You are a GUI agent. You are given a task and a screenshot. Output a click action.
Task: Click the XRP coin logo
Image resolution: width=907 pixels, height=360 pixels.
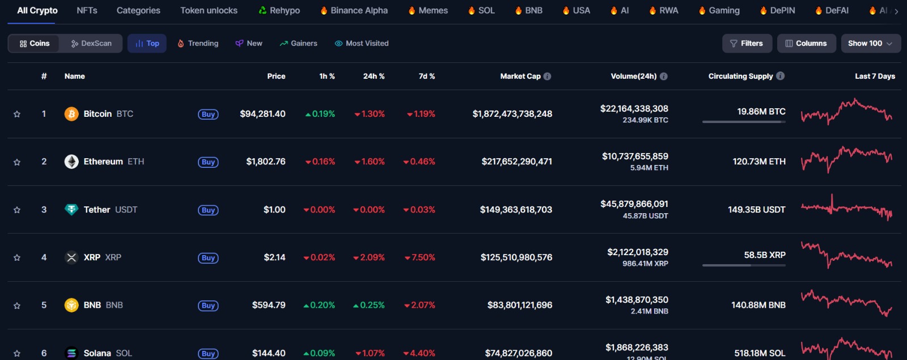tap(71, 257)
